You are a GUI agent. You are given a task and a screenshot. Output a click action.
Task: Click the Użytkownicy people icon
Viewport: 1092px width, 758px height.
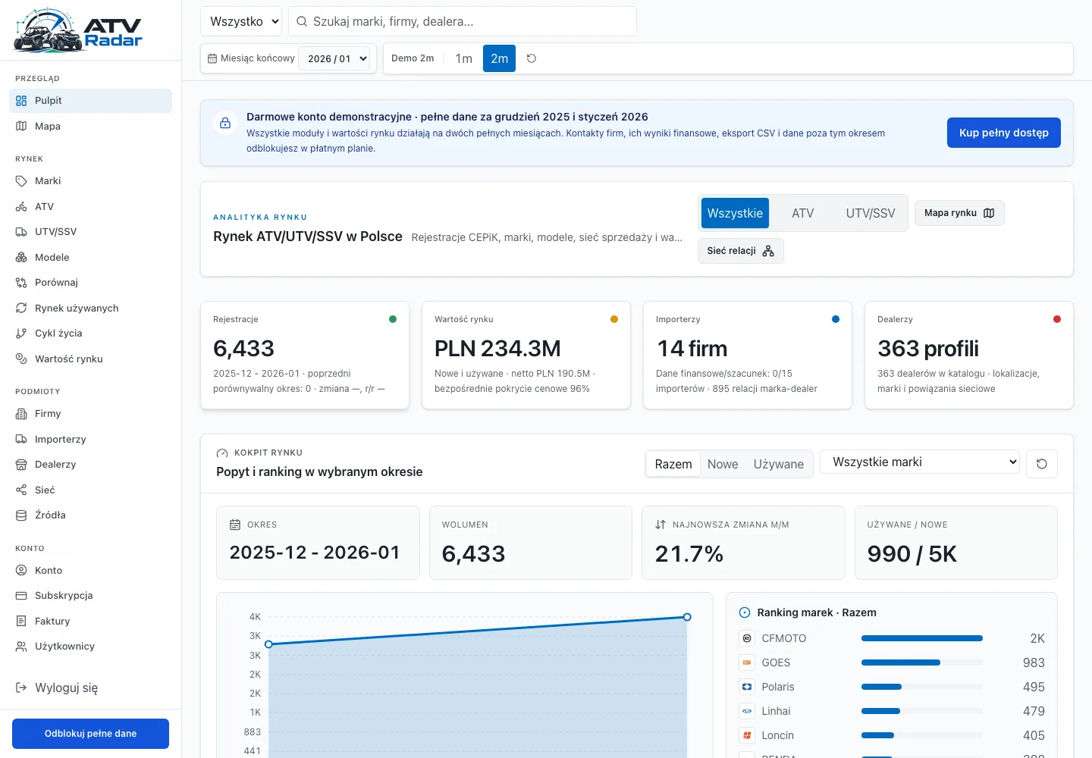point(21,647)
